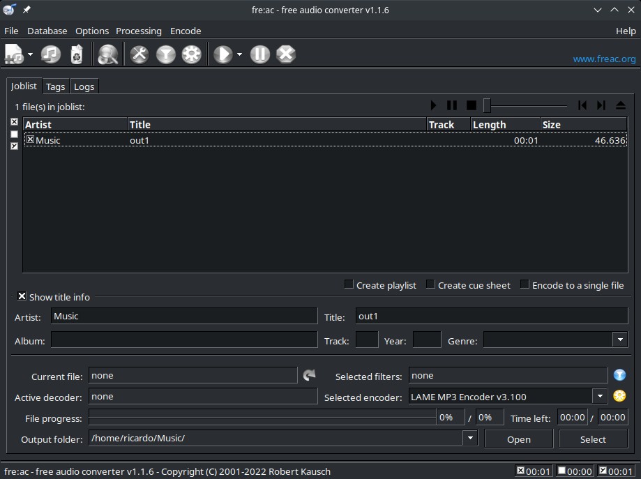Stop encoding with the toolbar X icon

(286, 54)
